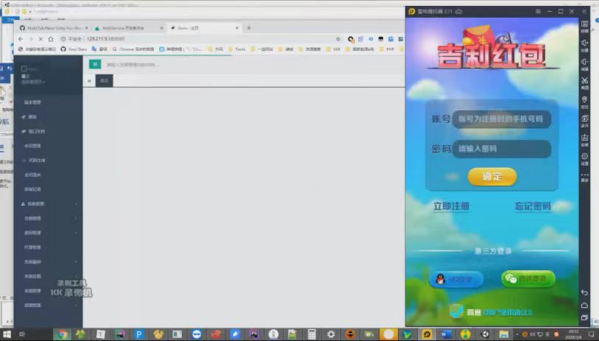The image size is (599, 341).
Task: Click the sidebar menu item with paper-plane icon
Action: click(x=49, y=117)
